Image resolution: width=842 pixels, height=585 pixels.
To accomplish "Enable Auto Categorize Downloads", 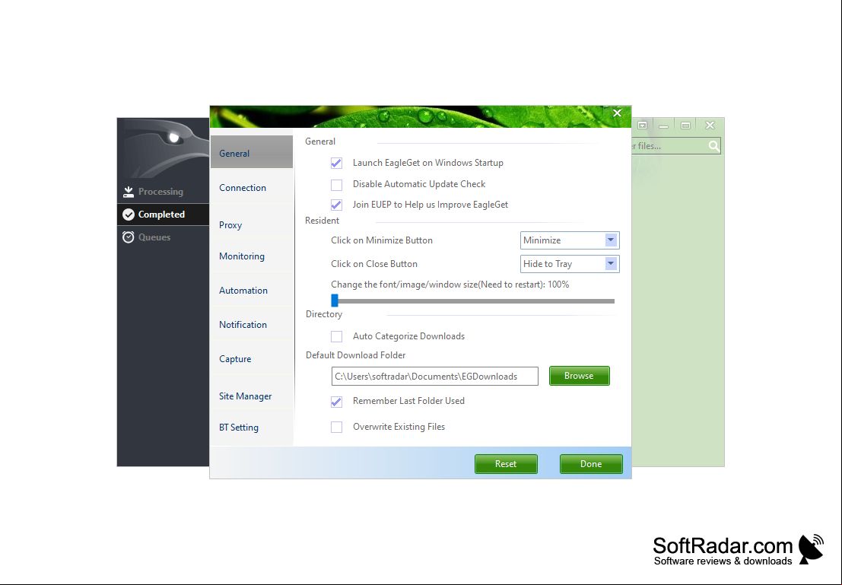I will point(337,336).
